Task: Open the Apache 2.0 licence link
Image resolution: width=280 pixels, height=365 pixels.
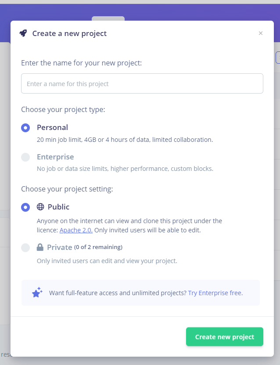Action: tap(76, 230)
